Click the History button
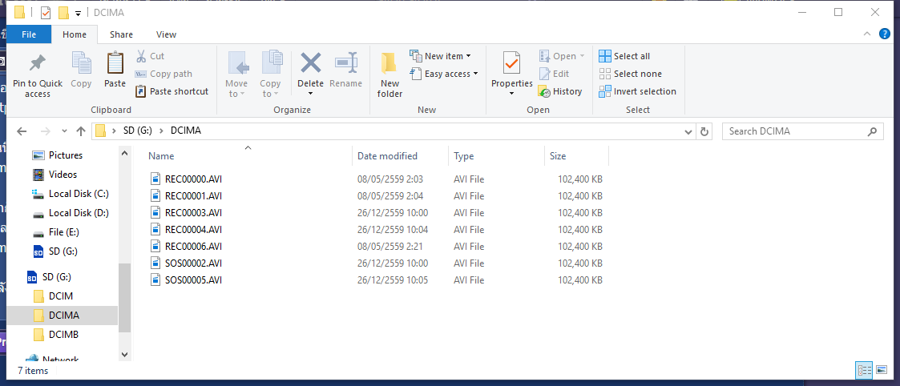Screen dimensions: 900x386 coord(559,91)
